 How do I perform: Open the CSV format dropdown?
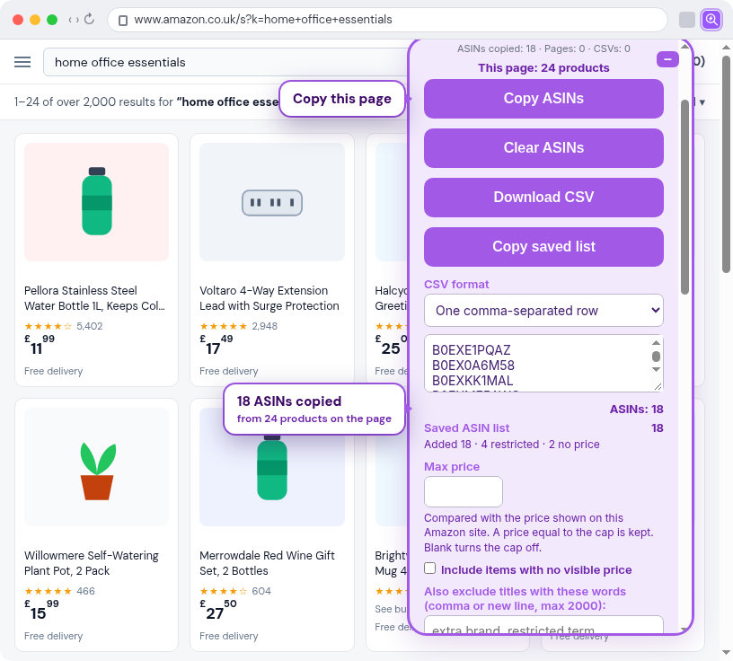543,311
